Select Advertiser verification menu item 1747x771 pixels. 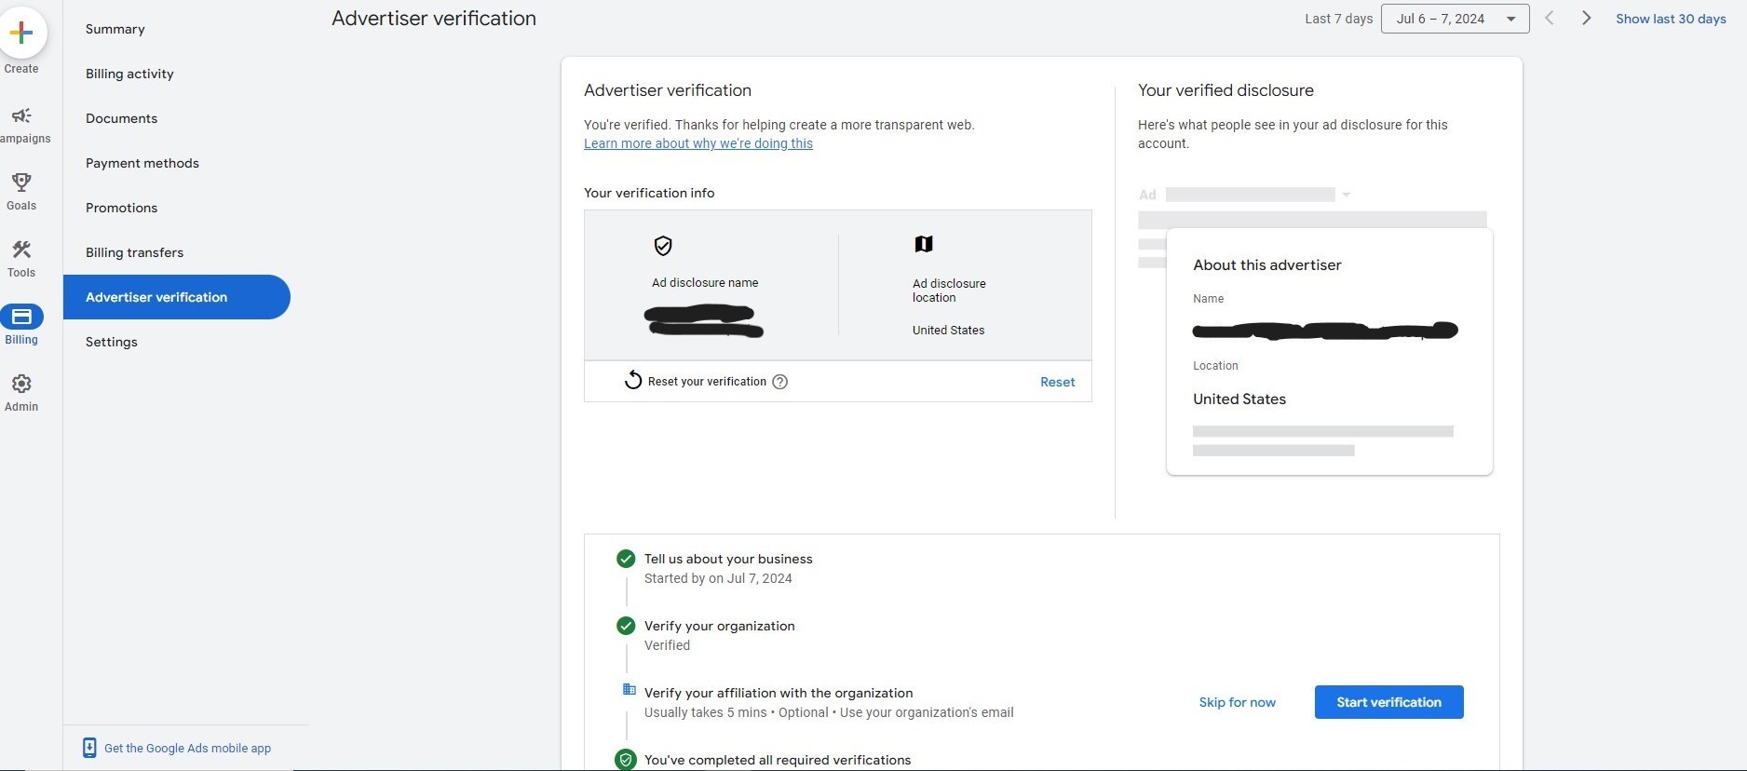coord(177,297)
